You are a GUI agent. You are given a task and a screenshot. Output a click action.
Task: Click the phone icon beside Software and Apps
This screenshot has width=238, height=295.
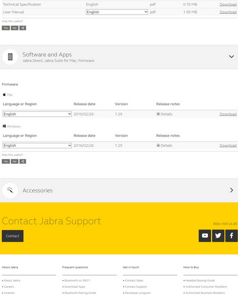(x=10, y=57)
